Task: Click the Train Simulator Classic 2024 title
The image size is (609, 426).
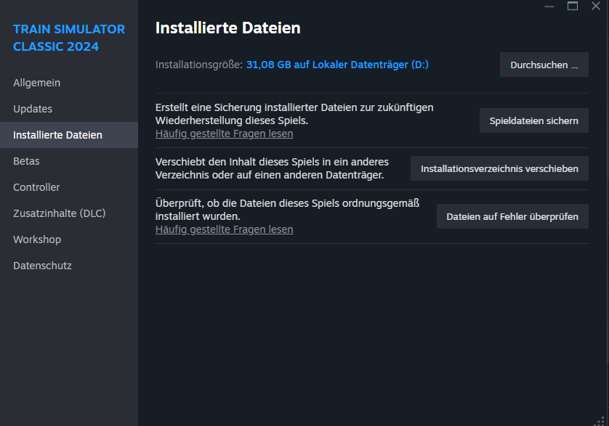Action: [69, 38]
